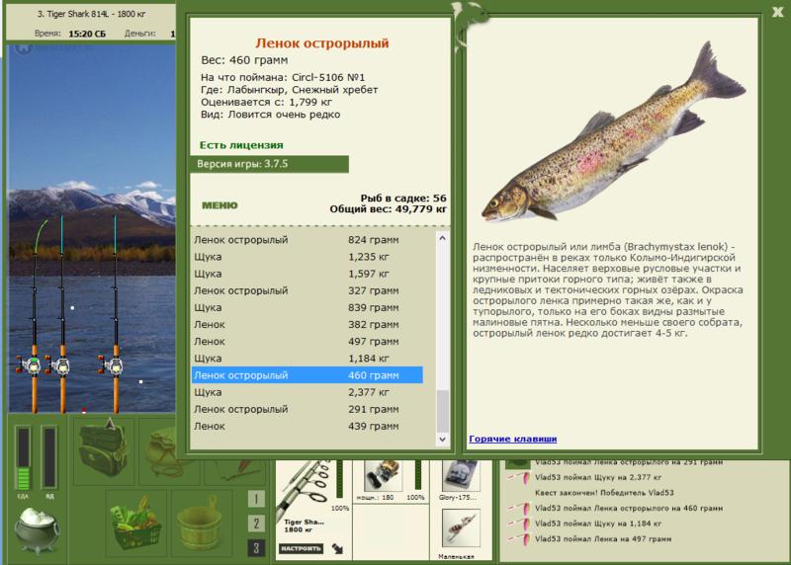This screenshot has height=565, width=791.
Task: Click the rod 100% durability bar
Action: click(x=340, y=479)
